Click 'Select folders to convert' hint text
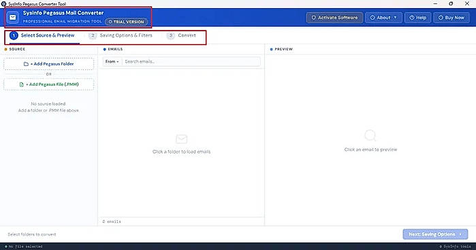The width and height of the screenshot is (476, 250). (32, 234)
